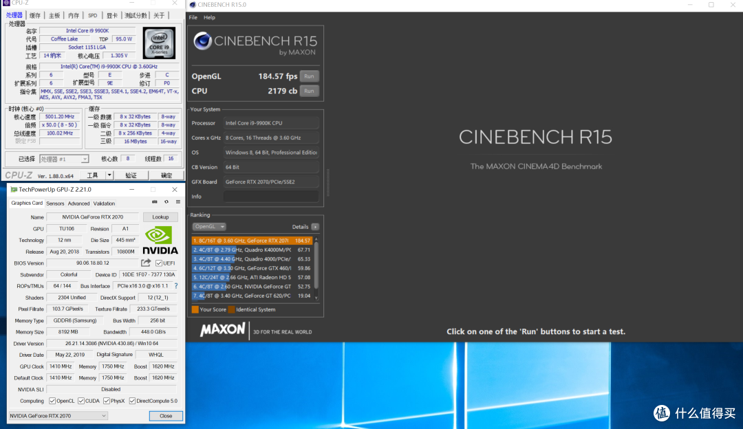This screenshot has width=743, height=429.
Task: Click the Processor field Intel Core i9-9900K CPU
Action: point(271,123)
